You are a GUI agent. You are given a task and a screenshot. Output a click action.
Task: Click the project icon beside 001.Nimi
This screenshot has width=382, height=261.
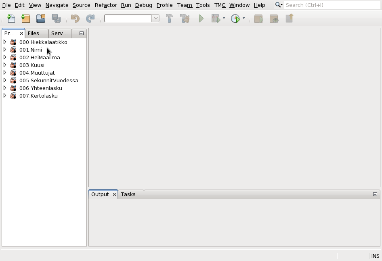click(13, 50)
